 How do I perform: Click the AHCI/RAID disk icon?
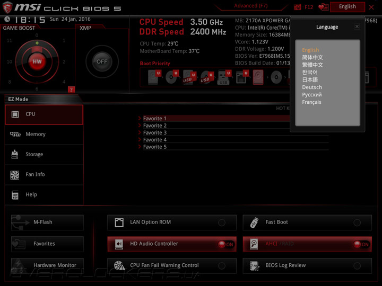pos(254,244)
